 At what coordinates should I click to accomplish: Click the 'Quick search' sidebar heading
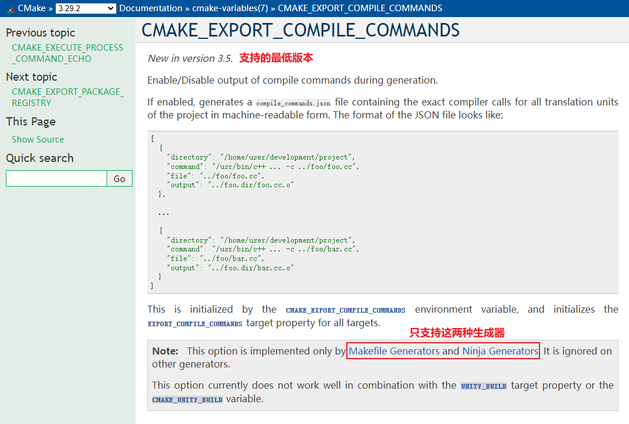pyautogui.click(x=39, y=158)
